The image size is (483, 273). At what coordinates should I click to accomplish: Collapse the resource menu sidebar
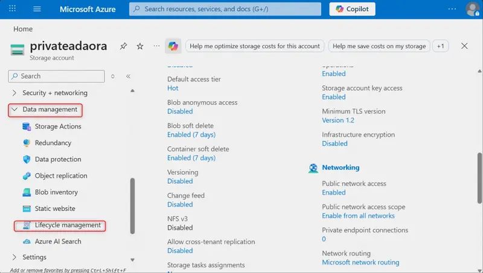tap(128, 77)
